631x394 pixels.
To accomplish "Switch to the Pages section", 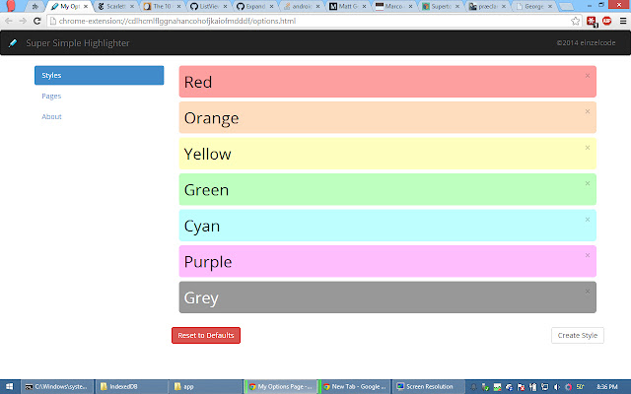I will (52, 96).
